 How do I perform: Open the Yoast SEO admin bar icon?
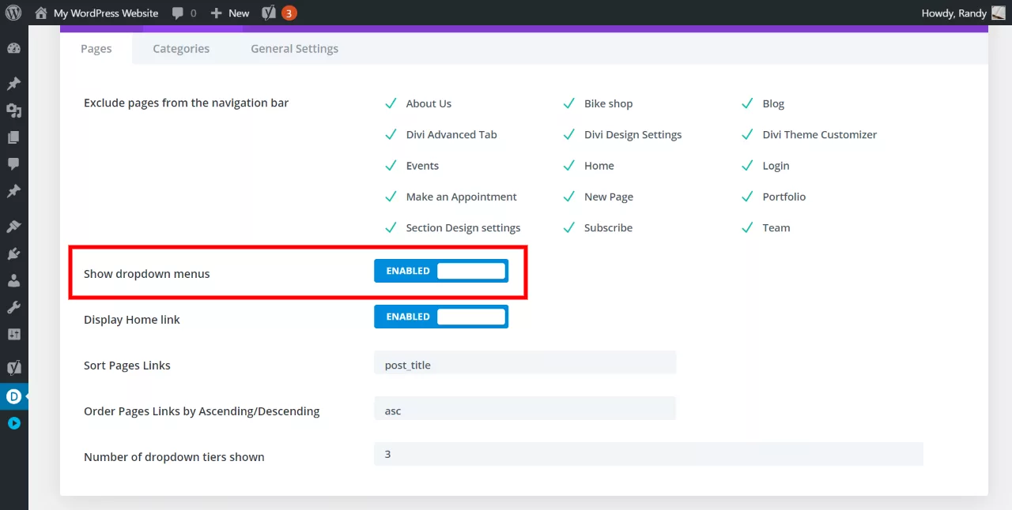coord(269,13)
